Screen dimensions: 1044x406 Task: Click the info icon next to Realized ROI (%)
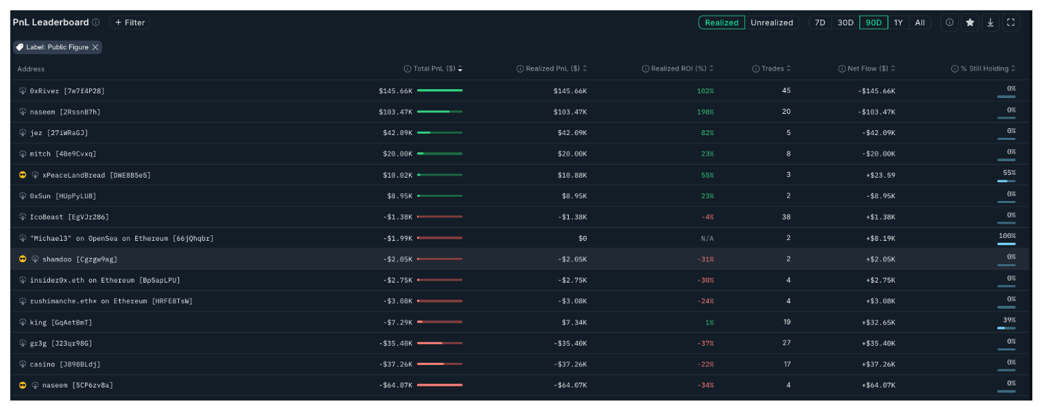click(x=645, y=69)
